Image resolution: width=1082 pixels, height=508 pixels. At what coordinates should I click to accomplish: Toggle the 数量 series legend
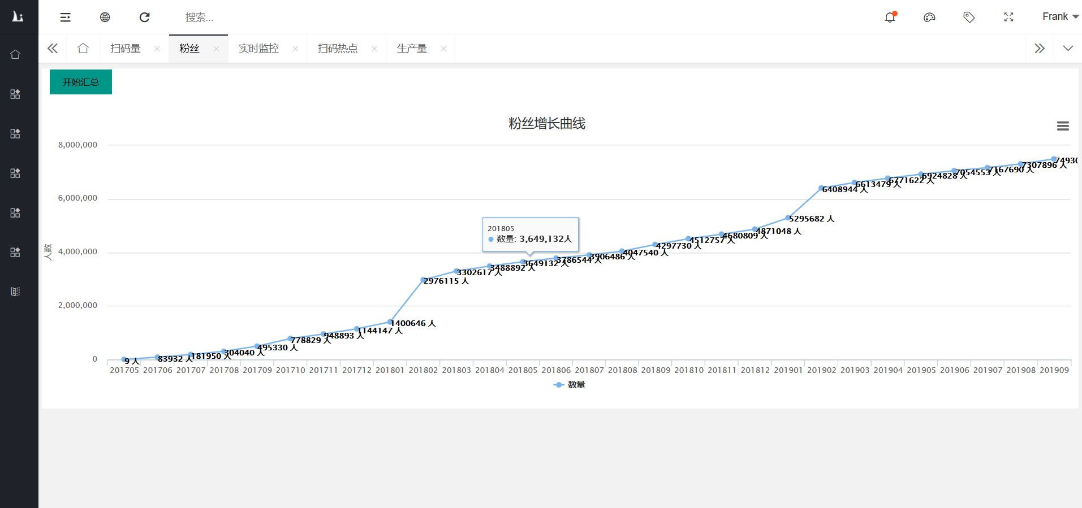570,385
